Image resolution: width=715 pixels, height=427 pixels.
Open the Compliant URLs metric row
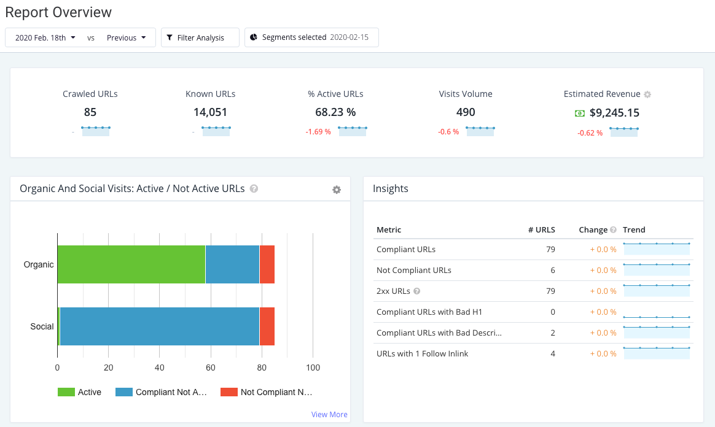(533, 250)
